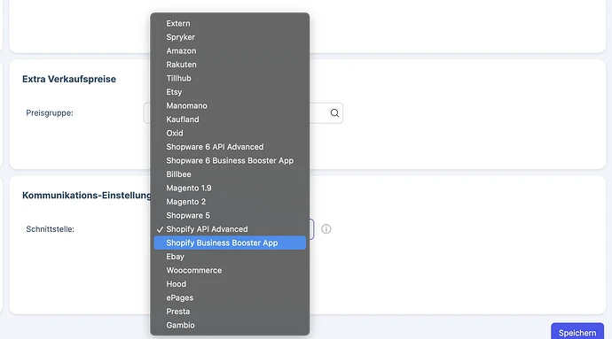
Task: Click the Speichern button
Action: (577, 333)
